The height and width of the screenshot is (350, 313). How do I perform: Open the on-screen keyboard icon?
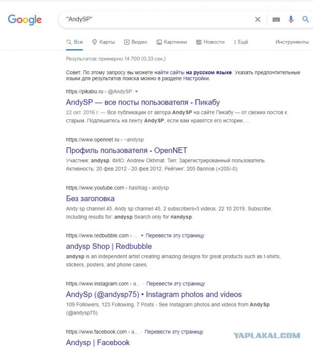tap(276, 20)
